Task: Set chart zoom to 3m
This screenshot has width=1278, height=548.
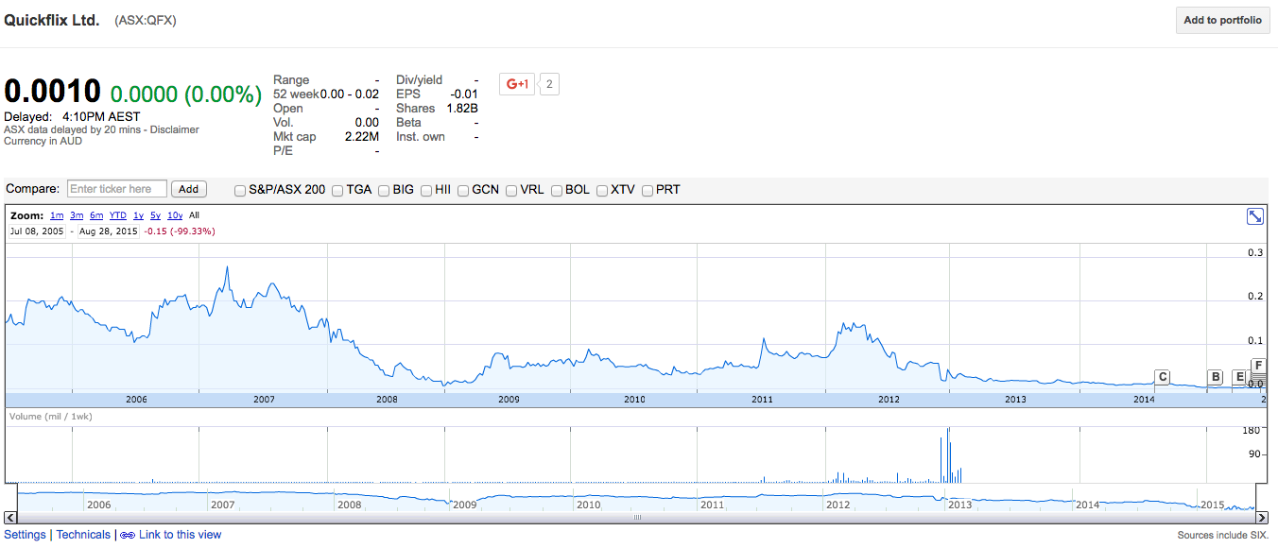Action: point(77,215)
